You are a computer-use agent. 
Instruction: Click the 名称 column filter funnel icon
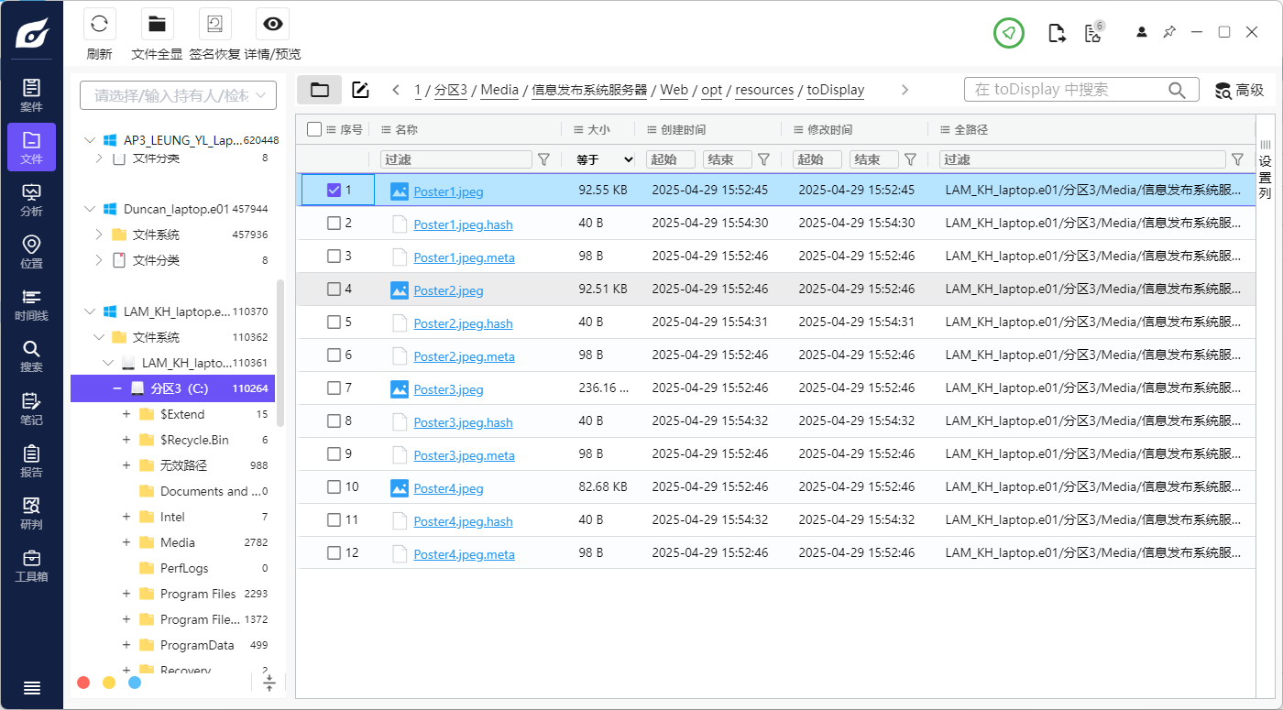pos(543,159)
